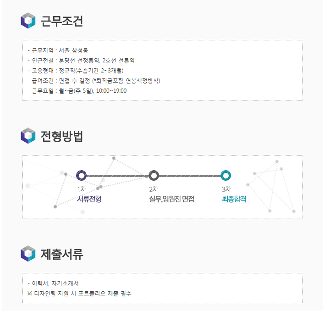Click the 근무요일 working hours line
This screenshot has height=311, width=330.
coord(77,91)
